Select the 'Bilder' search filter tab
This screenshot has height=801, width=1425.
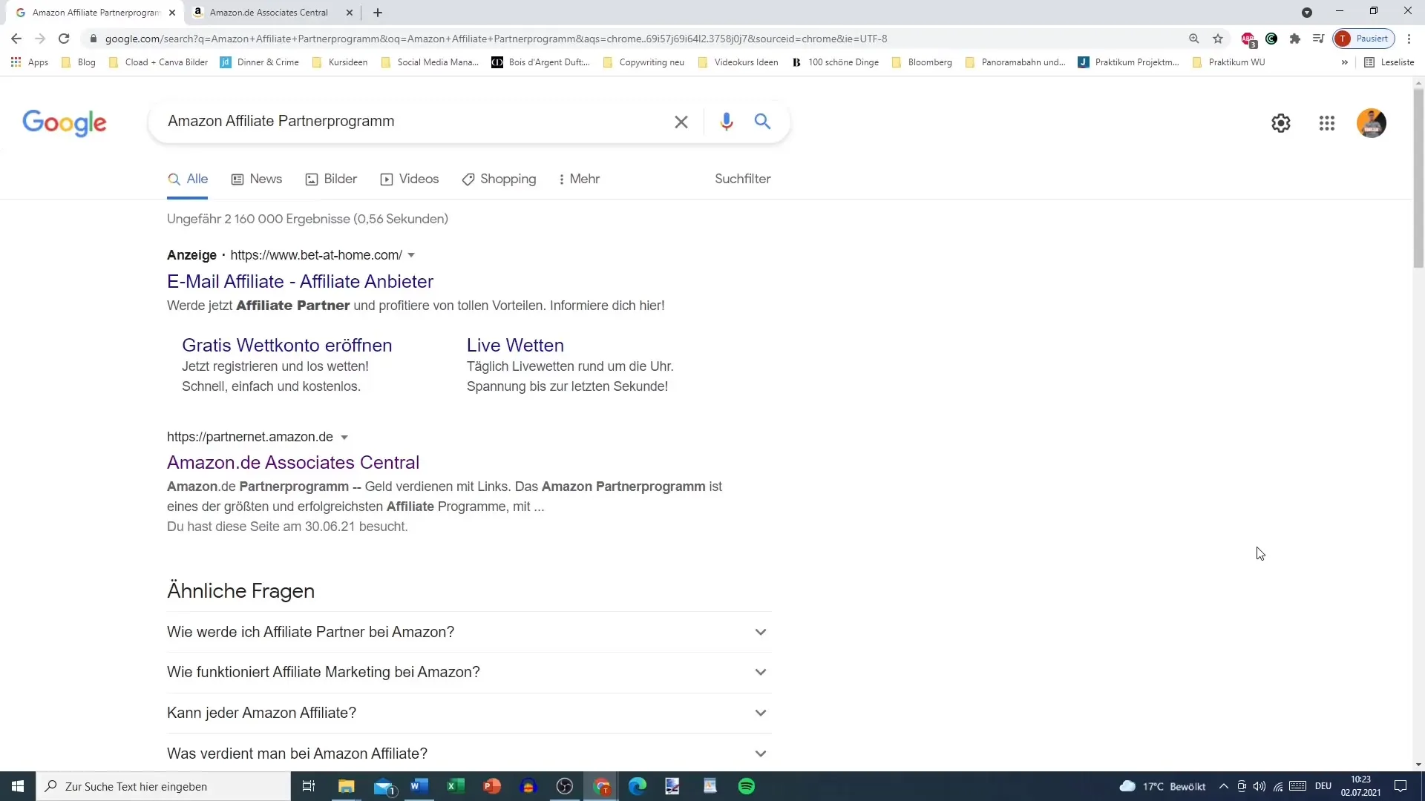pos(340,179)
